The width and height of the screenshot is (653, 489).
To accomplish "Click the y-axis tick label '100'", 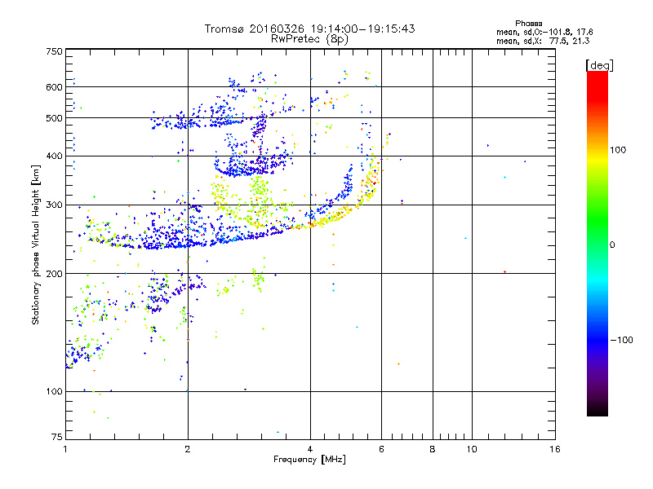I will click(54, 391).
